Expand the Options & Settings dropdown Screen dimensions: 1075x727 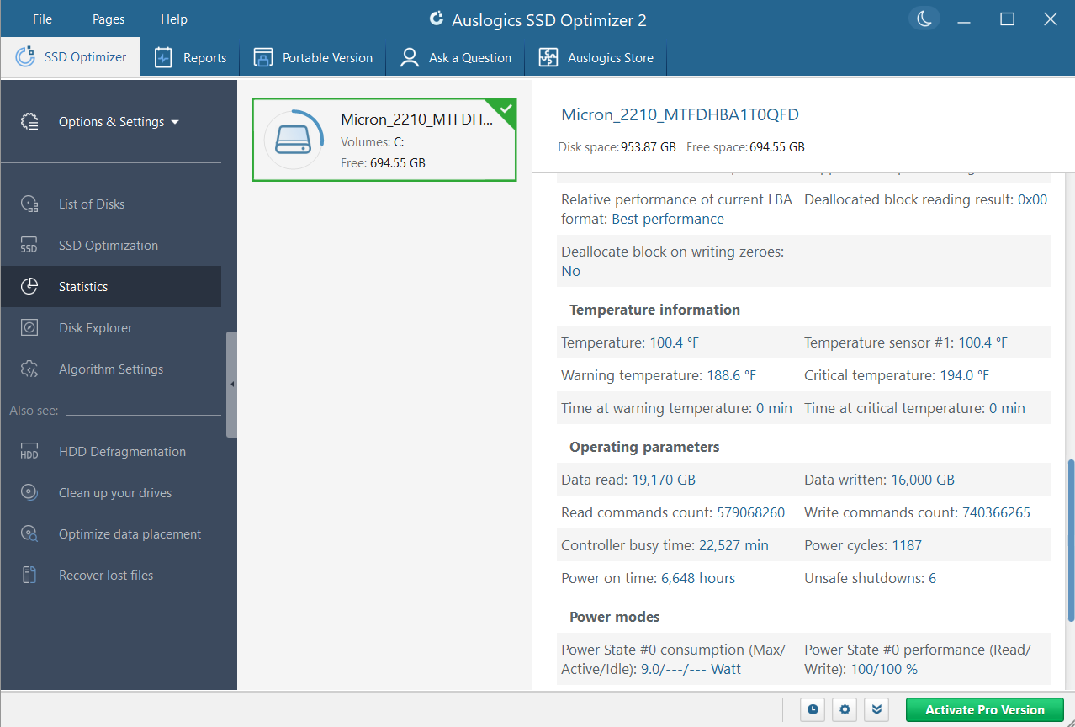coord(117,121)
